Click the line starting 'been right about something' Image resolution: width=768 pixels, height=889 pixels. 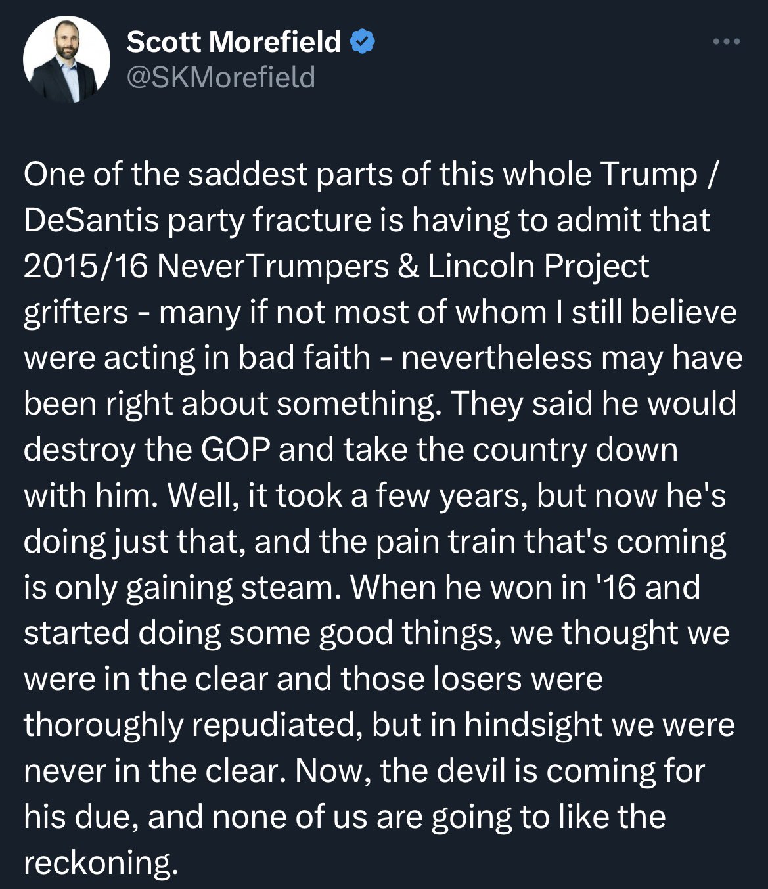380,404
